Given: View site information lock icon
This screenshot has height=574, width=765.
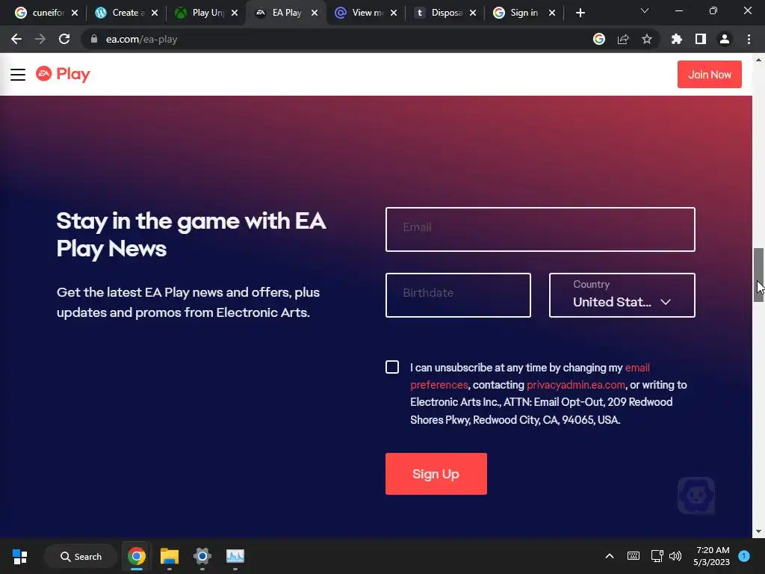Looking at the screenshot, I should [x=94, y=39].
